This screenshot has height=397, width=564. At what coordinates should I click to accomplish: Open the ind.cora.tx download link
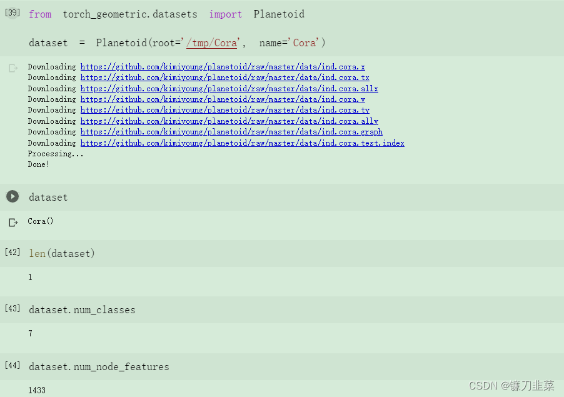click(225, 78)
